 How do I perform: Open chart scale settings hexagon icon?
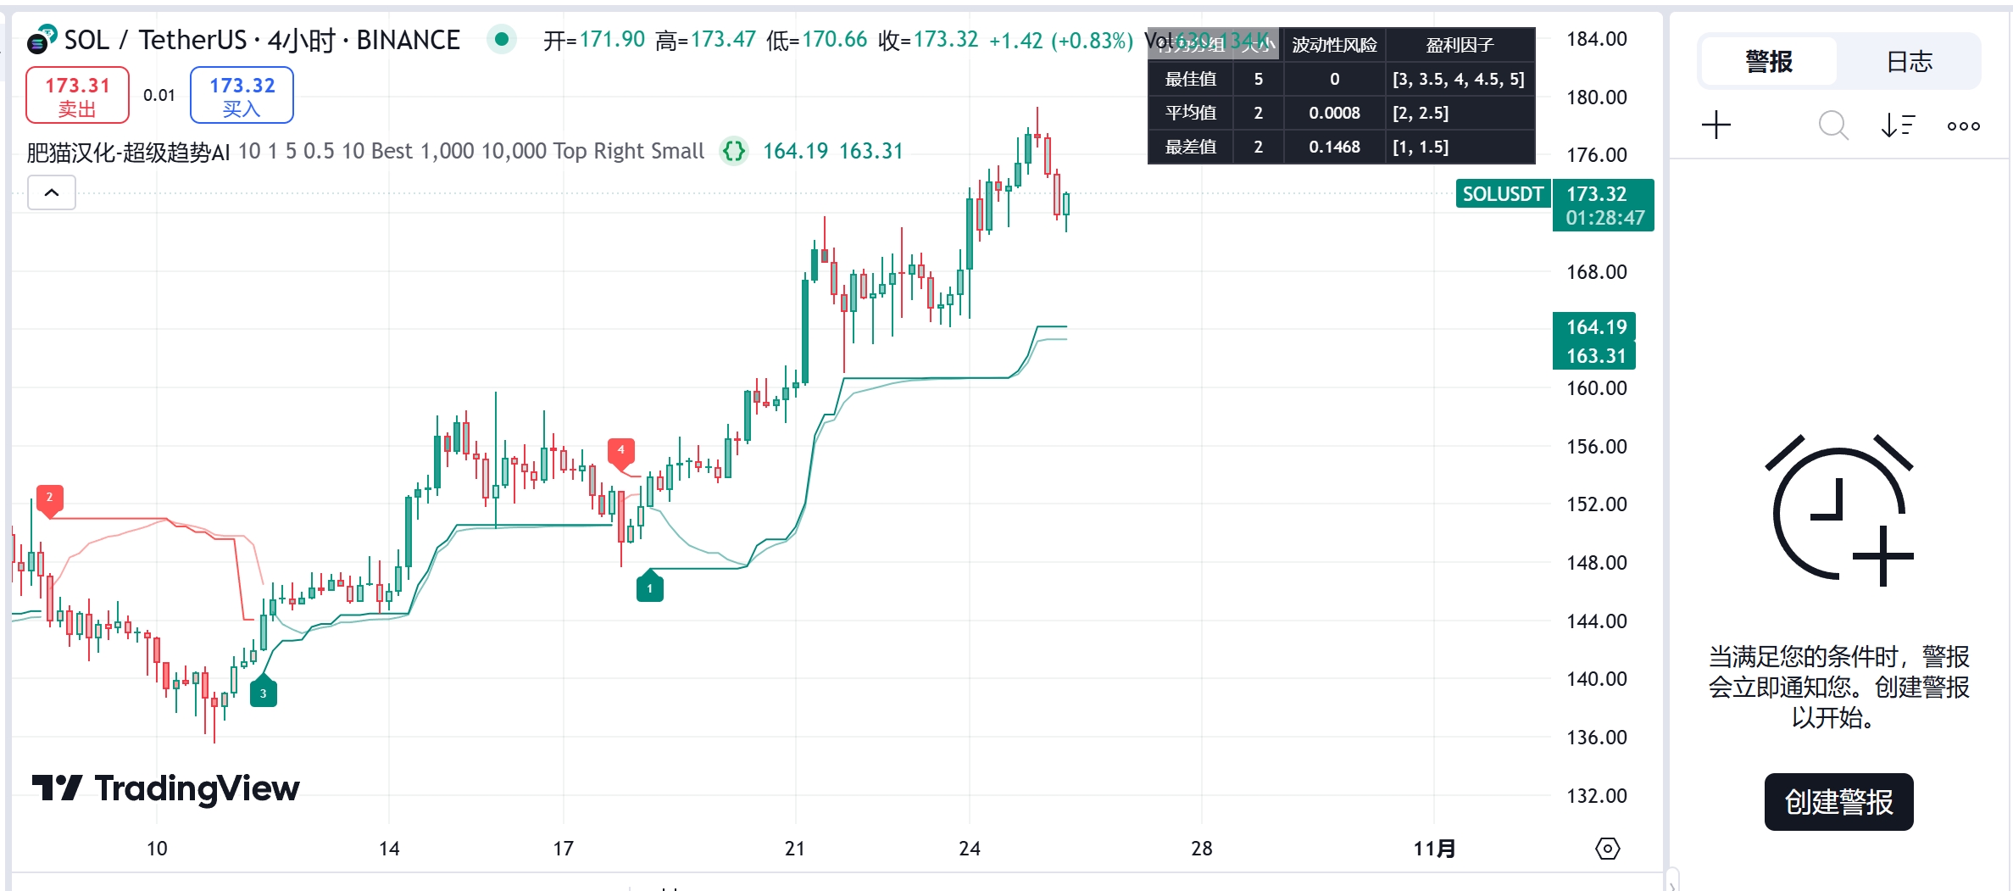1607,849
